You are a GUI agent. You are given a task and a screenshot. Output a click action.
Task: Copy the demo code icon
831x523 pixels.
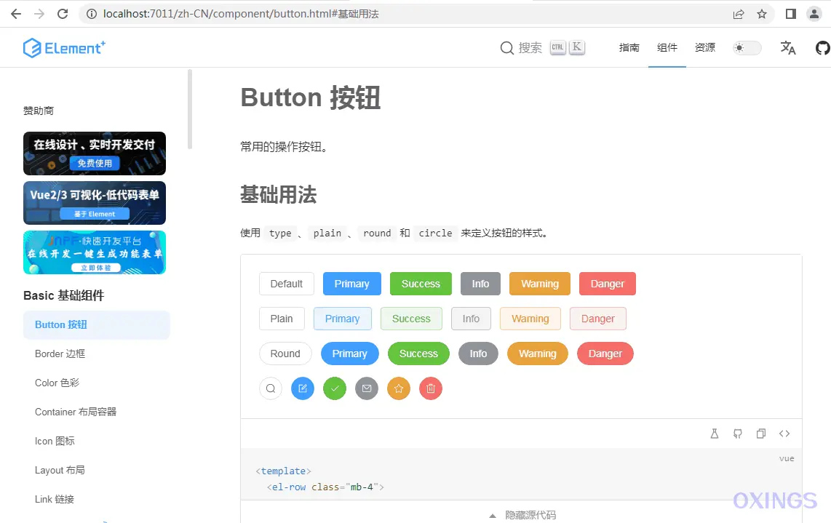(x=761, y=434)
